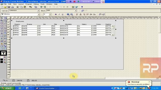Image resolution: width=161 pixels, height=90 pixels.
Task: Click the fill color swatch in palette
Action: (x=2, y=57)
